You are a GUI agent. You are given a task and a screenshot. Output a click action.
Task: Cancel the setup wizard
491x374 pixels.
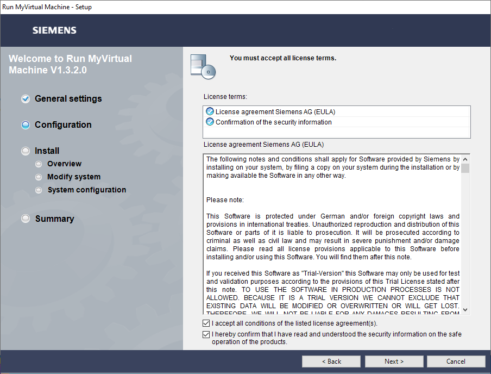pyautogui.click(x=456, y=361)
